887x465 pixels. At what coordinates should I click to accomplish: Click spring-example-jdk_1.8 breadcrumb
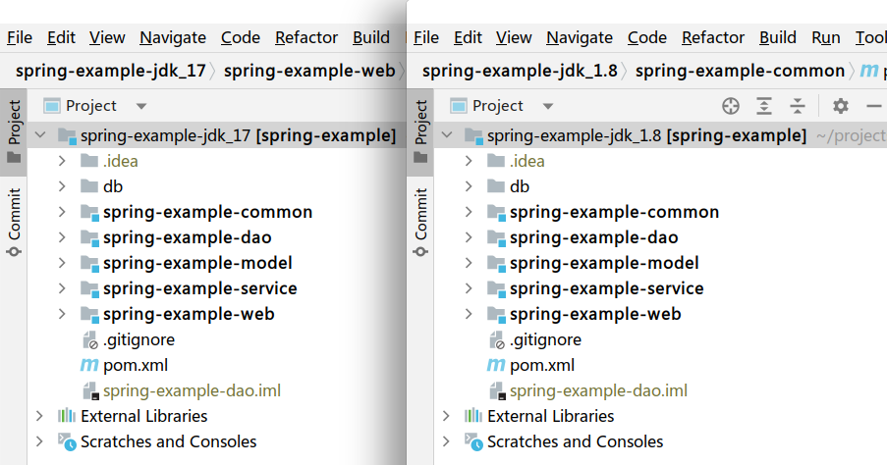click(x=520, y=71)
